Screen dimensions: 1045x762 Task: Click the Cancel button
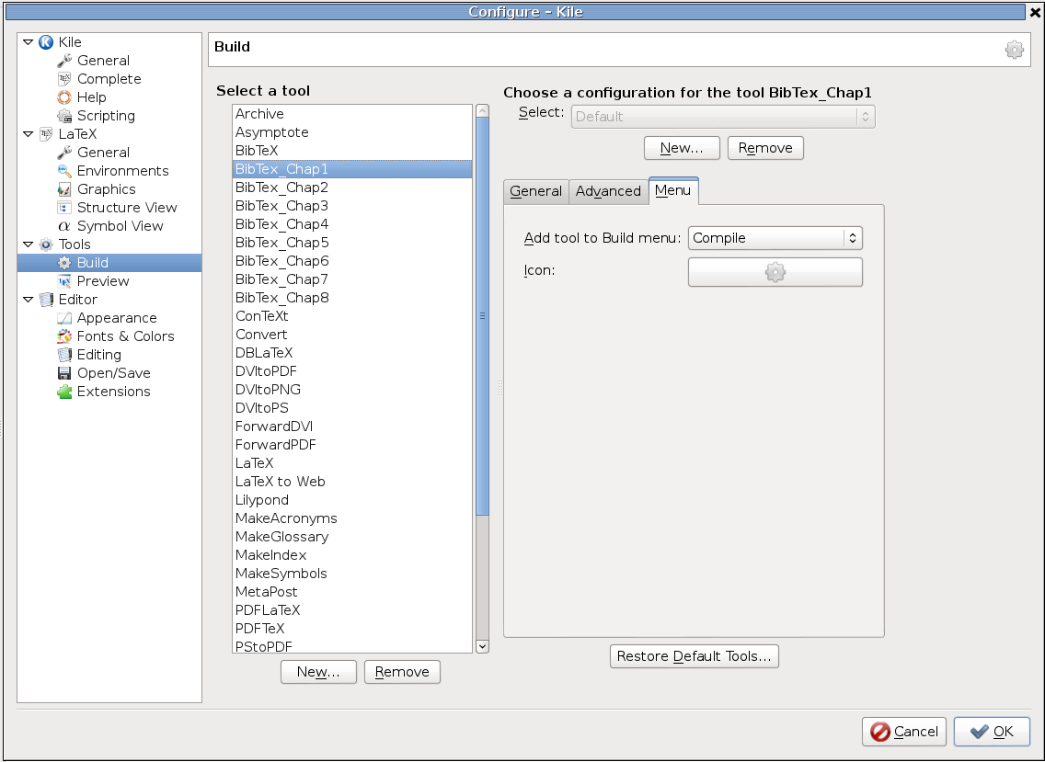click(x=904, y=732)
